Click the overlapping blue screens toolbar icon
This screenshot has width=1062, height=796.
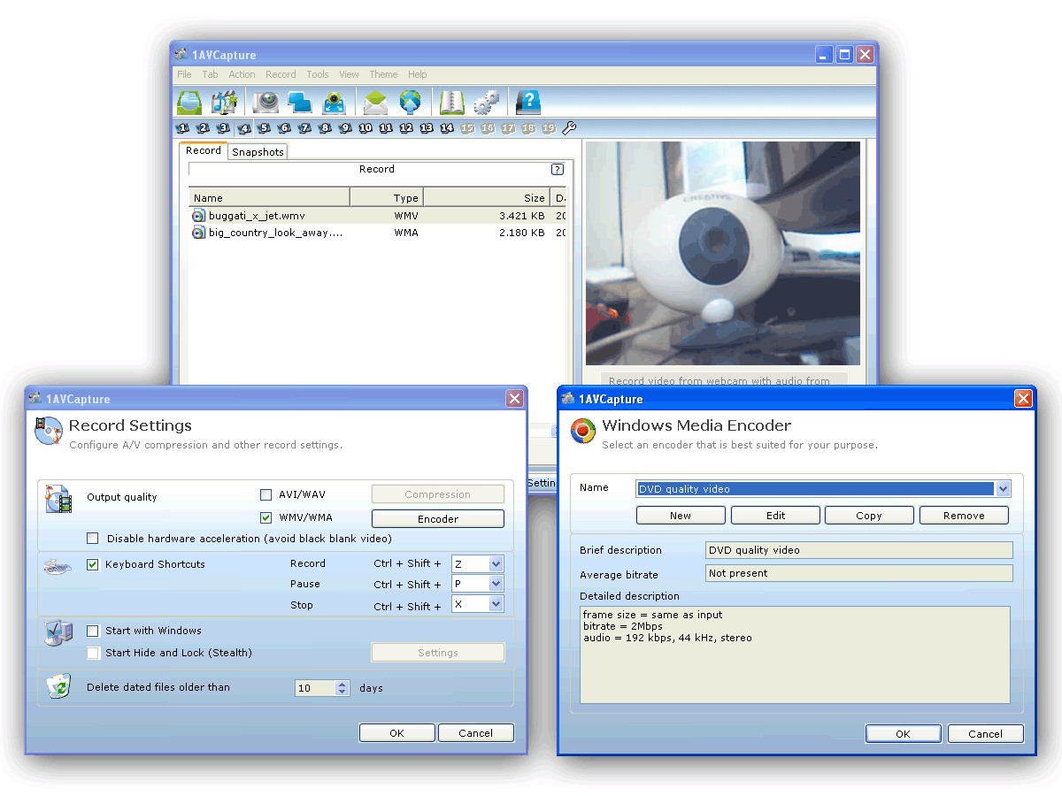pos(299,103)
